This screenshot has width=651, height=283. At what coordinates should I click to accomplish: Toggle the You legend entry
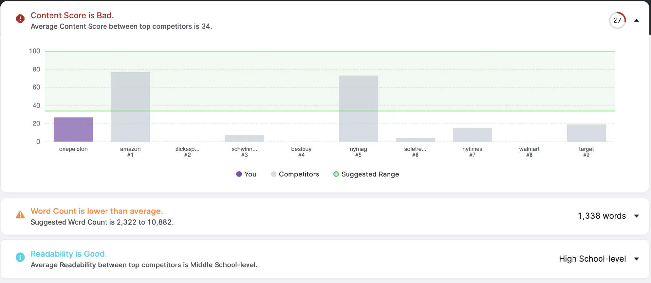246,174
